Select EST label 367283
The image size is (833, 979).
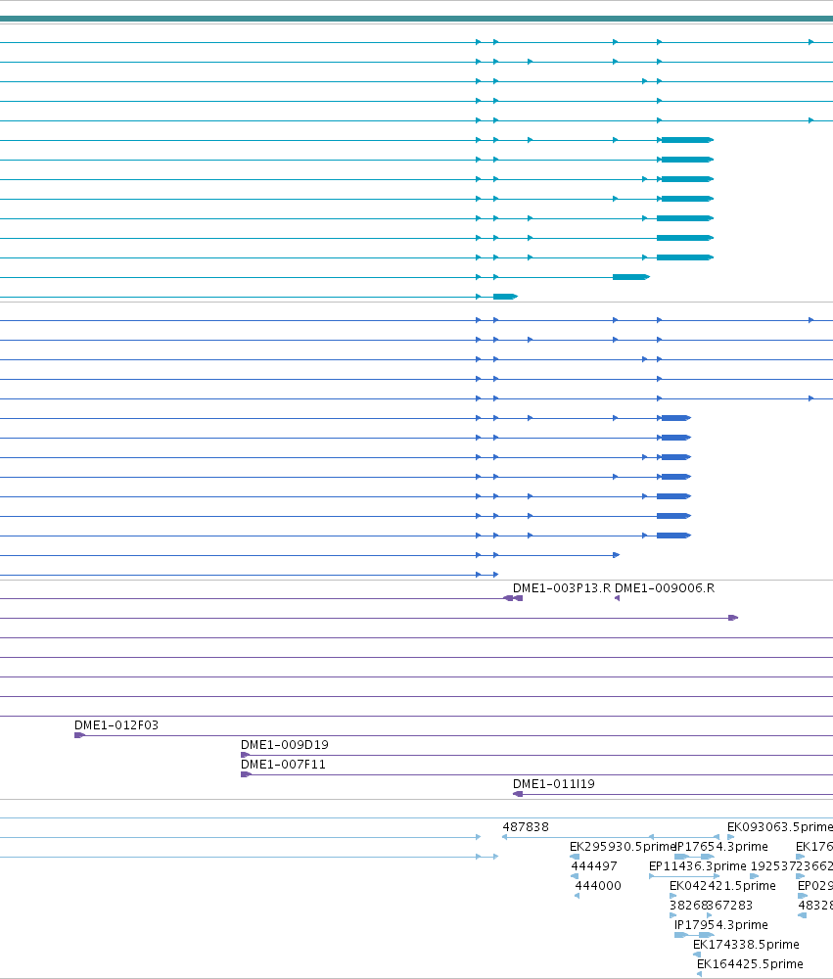tap(730, 906)
